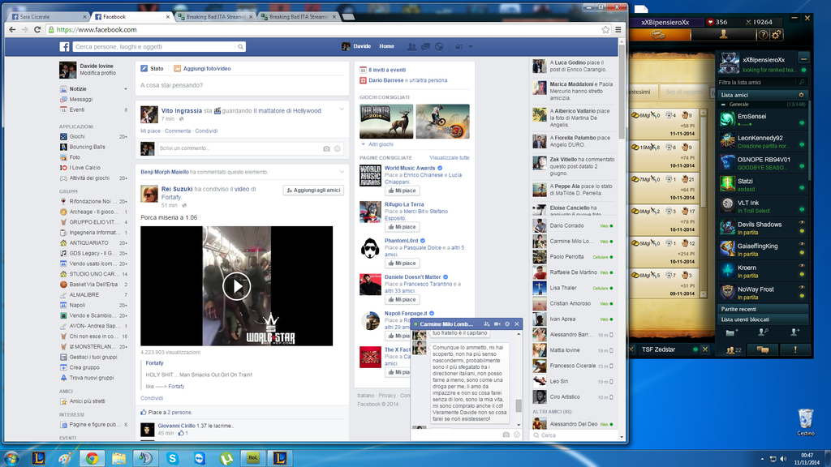Spectate Kroern via eye icon
Image resolution: width=831 pixels, height=467 pixels.
click(x=802, y=266)
